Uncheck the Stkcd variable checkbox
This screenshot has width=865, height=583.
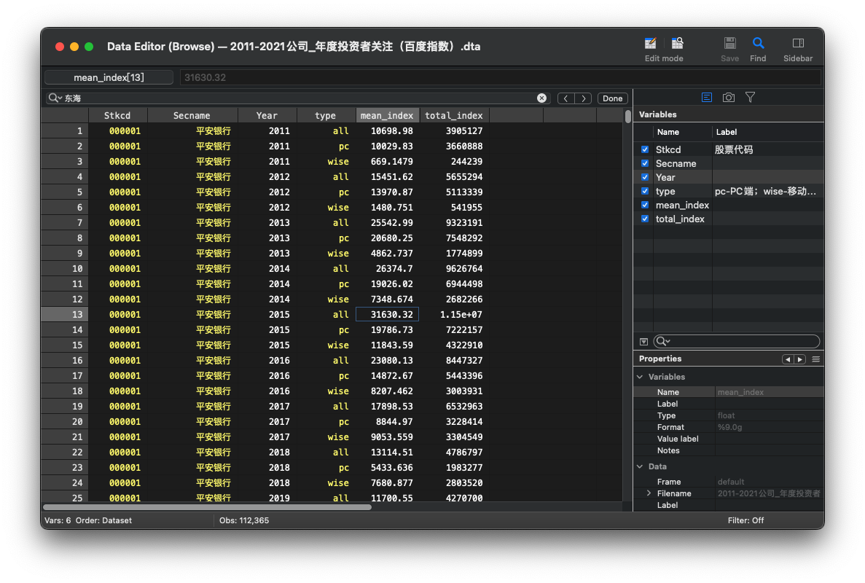(645, 149)
